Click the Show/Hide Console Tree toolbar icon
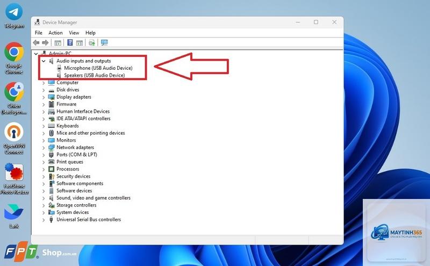 point(58,43)
